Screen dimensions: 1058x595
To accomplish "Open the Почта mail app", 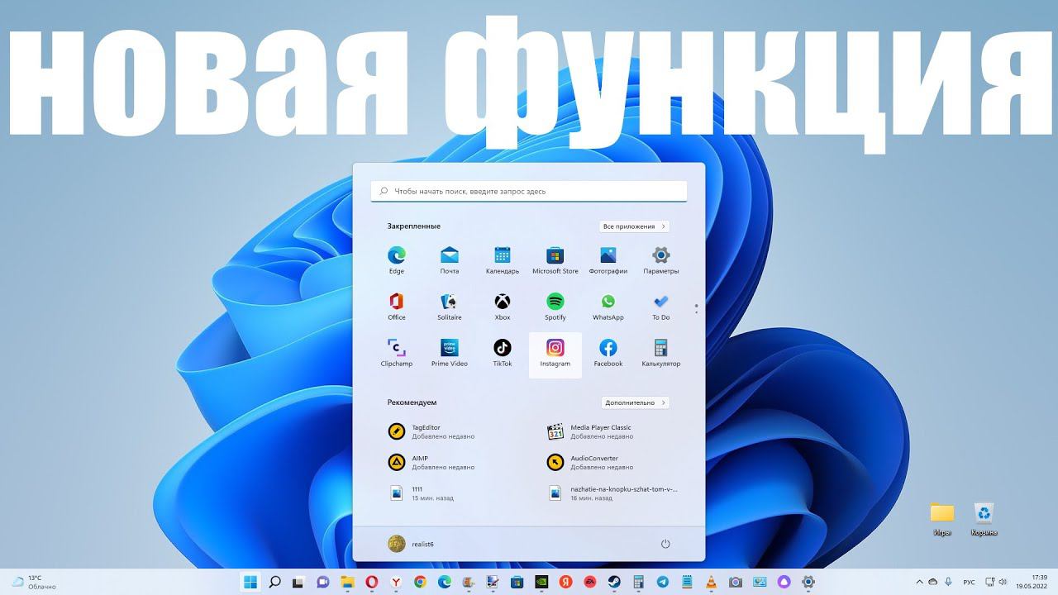I will point(450,260).
